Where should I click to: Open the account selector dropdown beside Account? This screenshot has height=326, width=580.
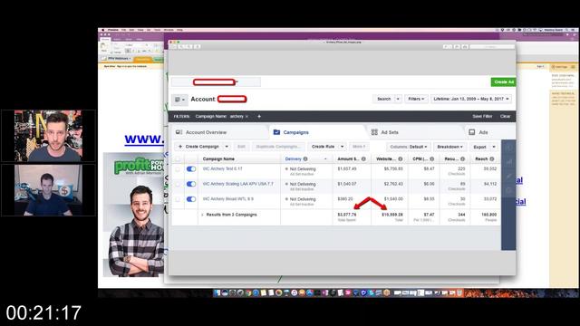tap(179, 100)
